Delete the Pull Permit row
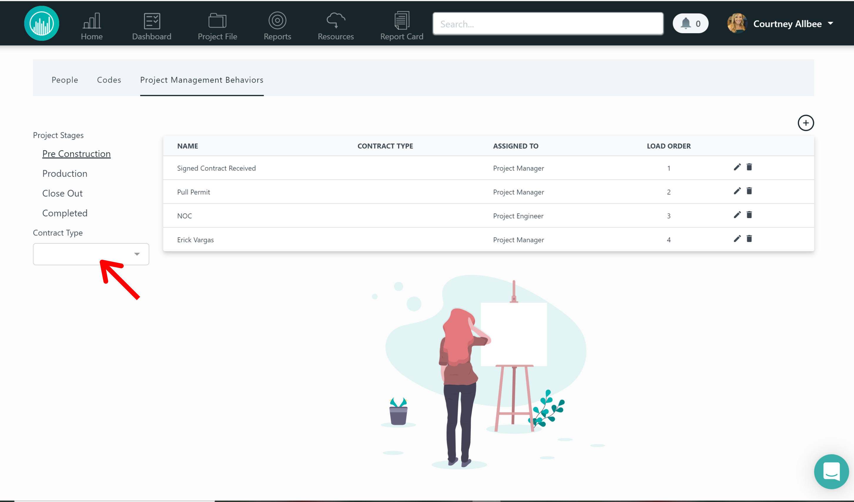Image resolution: width=854 pixels, height=502 pixels. pyautogui.click(x=749, y=191)
